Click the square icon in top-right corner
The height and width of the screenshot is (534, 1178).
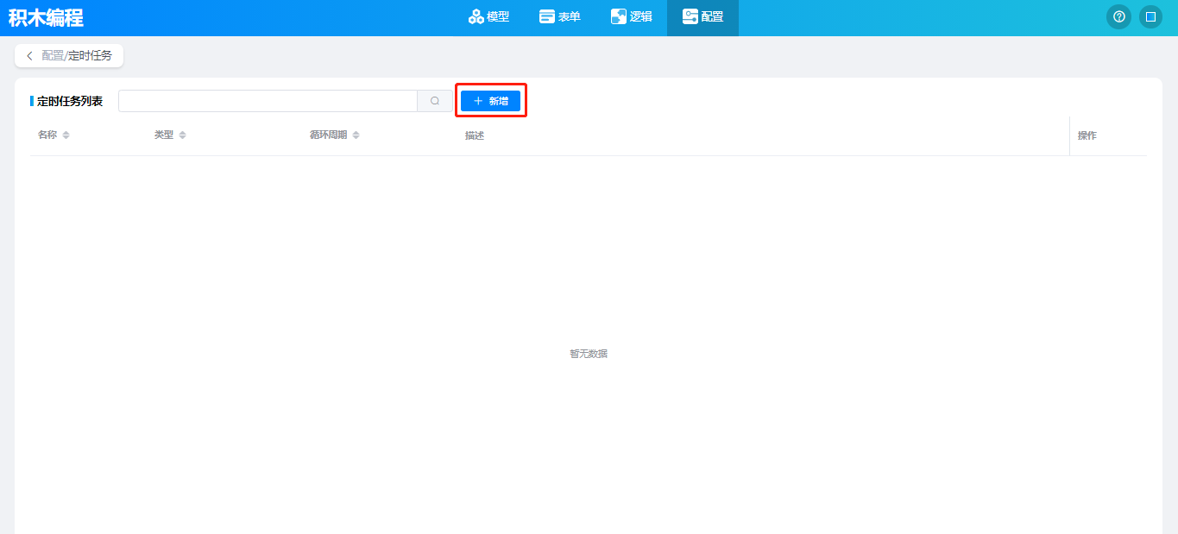[1150, 16]
